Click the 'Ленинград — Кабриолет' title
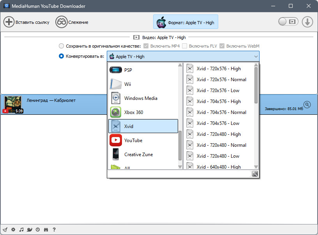This screenshot has height=235, width=318. pos(51,100)
